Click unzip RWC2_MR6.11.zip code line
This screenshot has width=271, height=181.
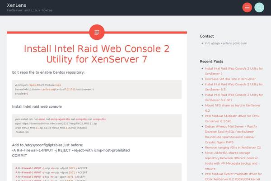[51, 128]
